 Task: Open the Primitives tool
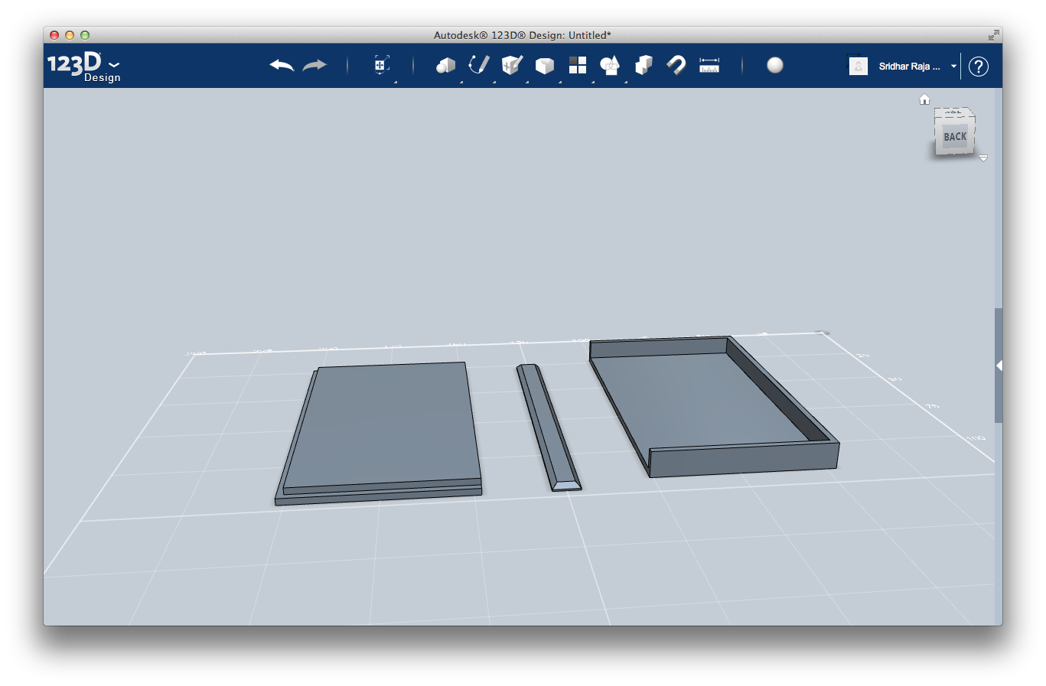pos(445,65)
